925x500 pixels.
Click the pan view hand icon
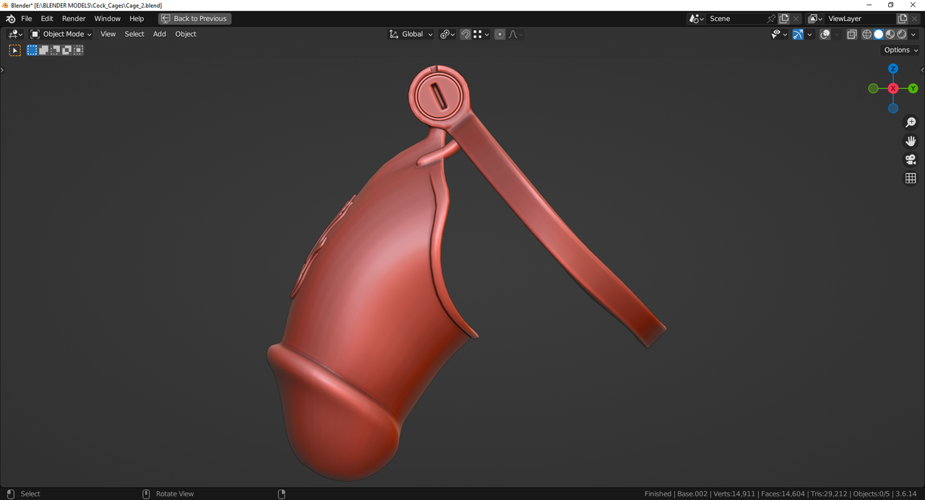911,141
